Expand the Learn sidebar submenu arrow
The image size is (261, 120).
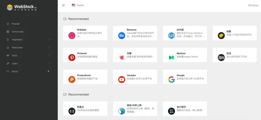point(49,63)
